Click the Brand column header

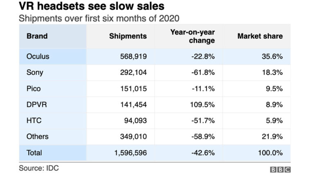37,36
